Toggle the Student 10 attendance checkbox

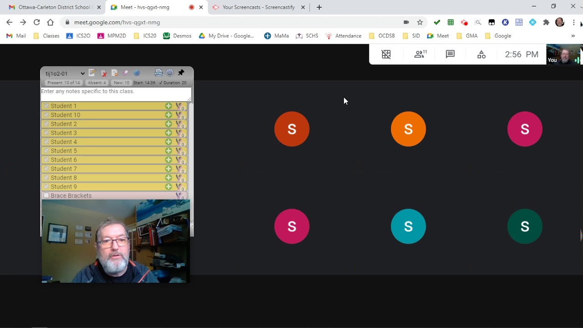pyautogui.click(x=46, y=115)
